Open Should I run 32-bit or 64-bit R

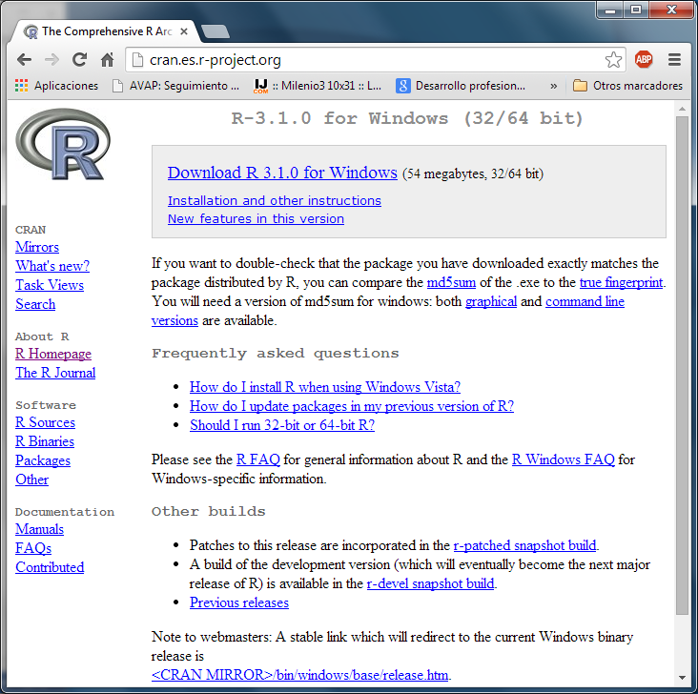pos(282,425)
